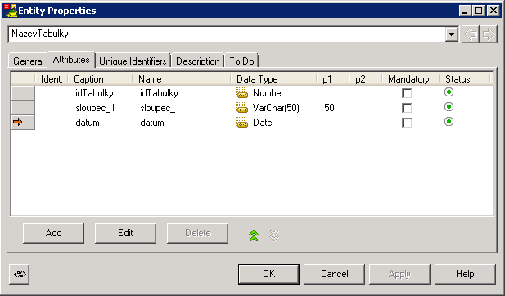Image resolution: width=505 pixels, height=296 pixels.
Task: Open the To Do tab
Action: pyautogui.click(x=241, y=61)
